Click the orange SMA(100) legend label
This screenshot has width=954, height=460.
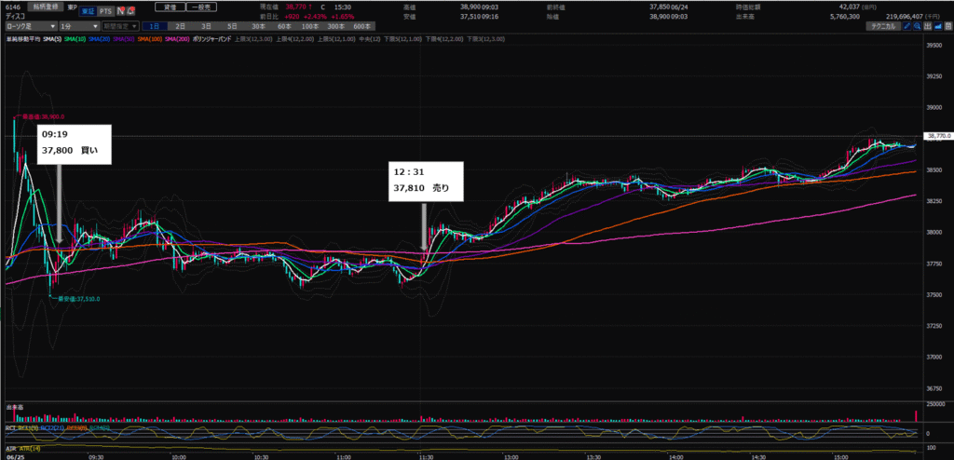[149, 39]
